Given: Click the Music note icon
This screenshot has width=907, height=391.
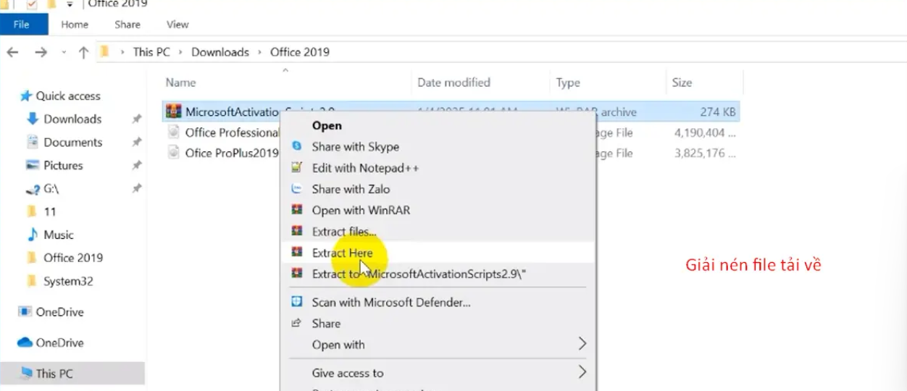Looking at the screenshot, I should click(33, 235).
